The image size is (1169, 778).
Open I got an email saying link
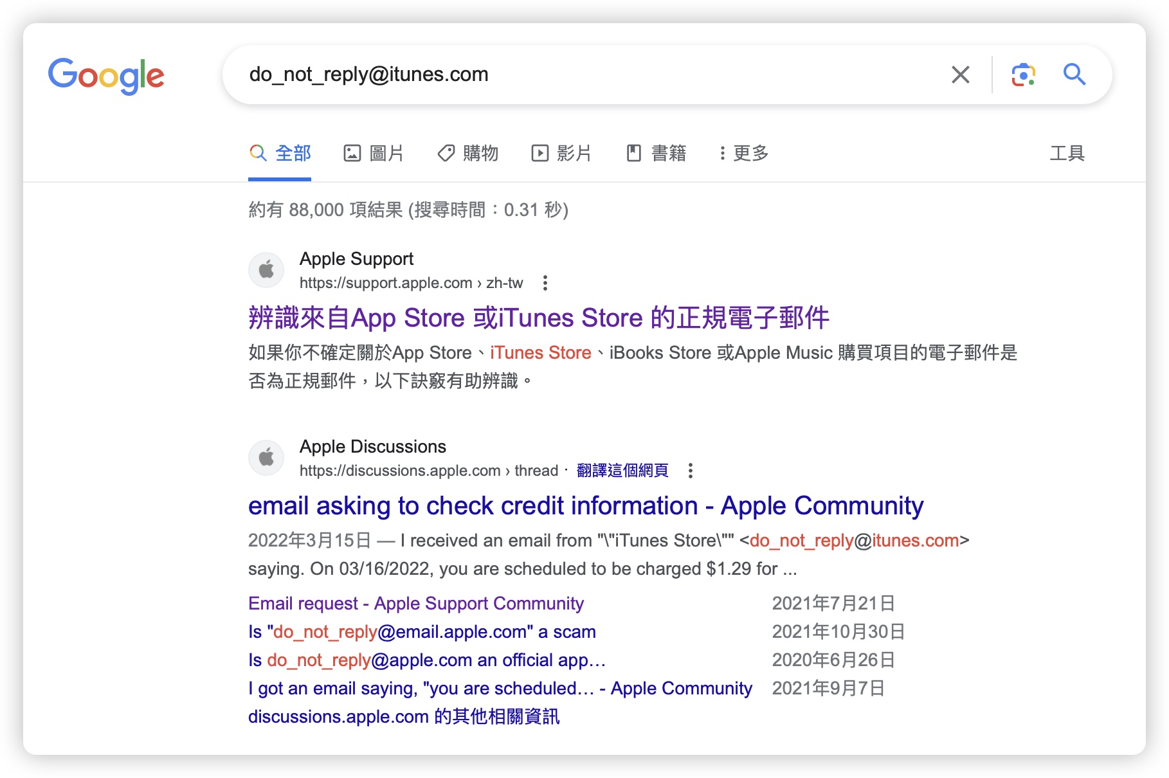(500, 688)
